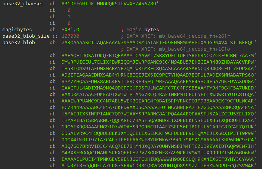
Task: Click blob string starting with 'GDSALVR9C4F8QBUL'
Action: point(158,133)
